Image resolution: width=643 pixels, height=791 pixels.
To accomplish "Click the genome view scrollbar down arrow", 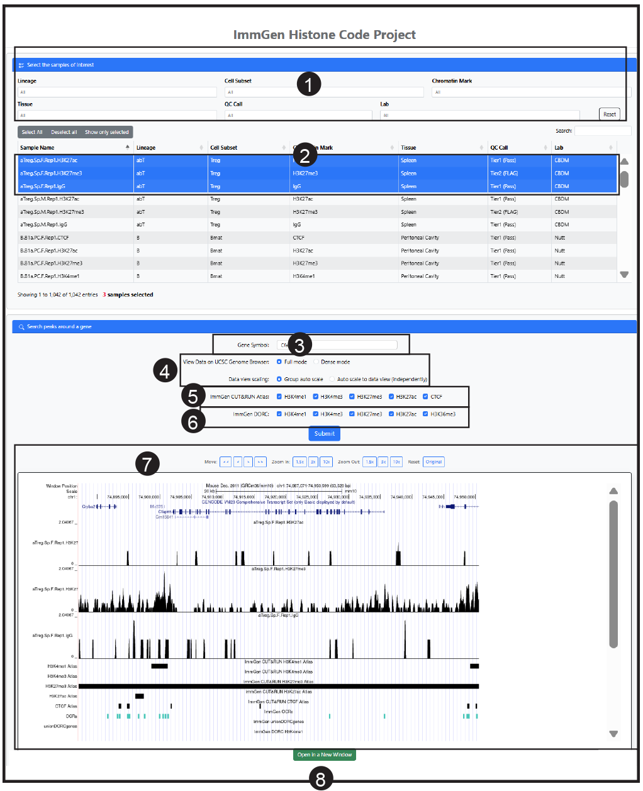I will pyautogui.click(x=613, y=734).
